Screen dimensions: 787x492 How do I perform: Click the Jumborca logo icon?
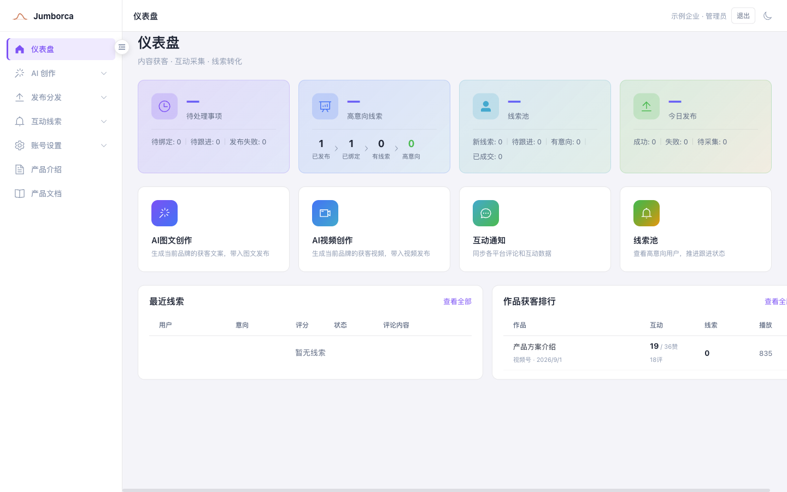[x=20, y=16]
